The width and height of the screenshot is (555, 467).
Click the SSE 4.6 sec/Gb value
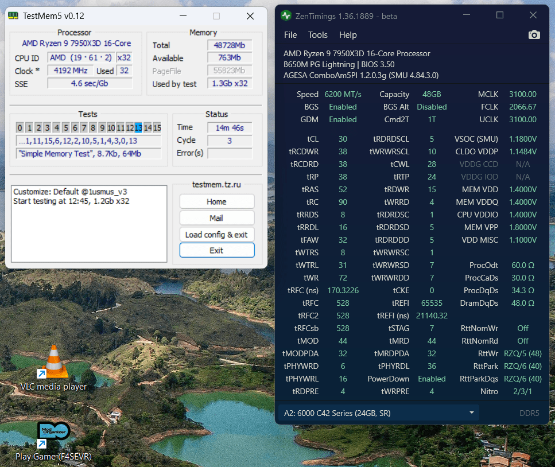click(x=90, y=84)
